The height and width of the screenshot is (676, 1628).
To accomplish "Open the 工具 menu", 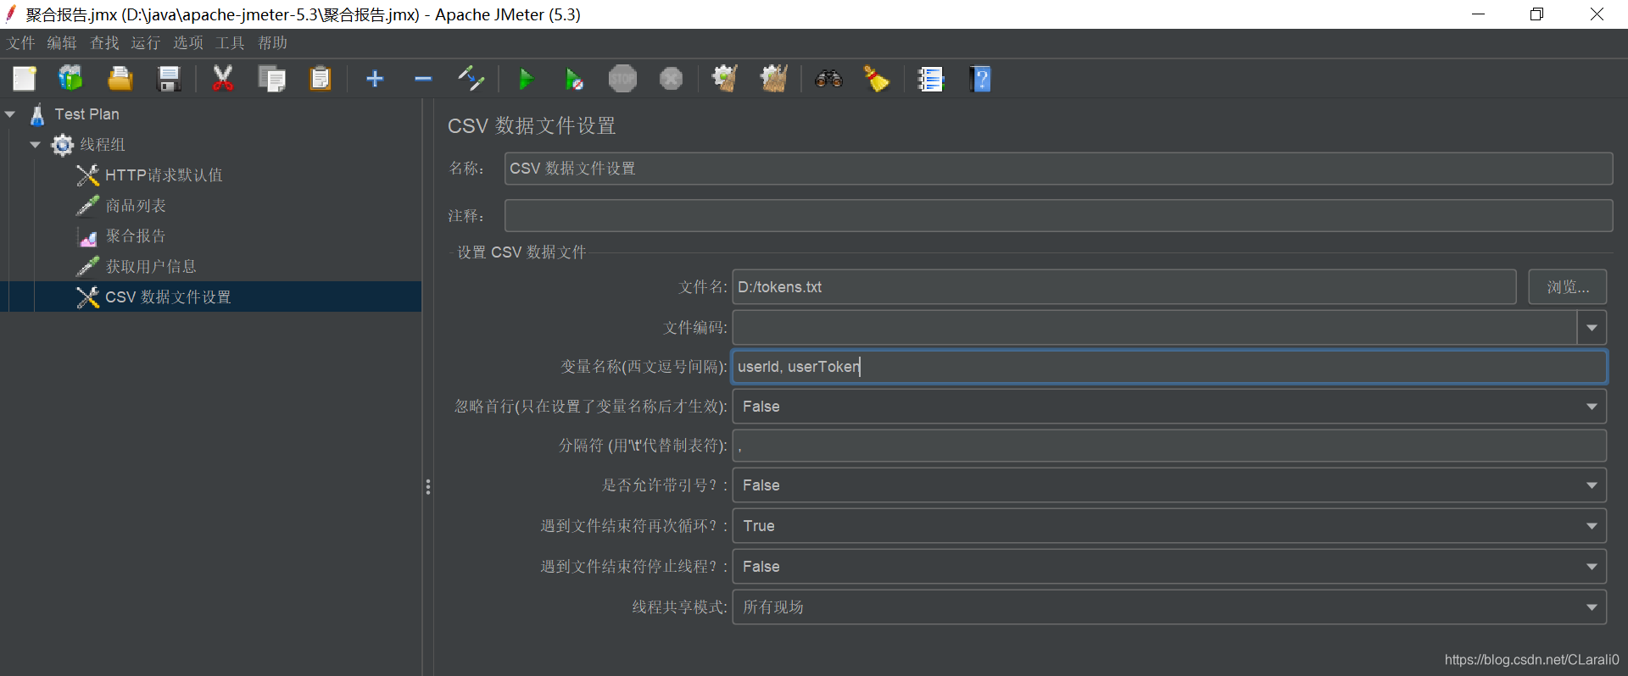I will (x=230, y=43).
